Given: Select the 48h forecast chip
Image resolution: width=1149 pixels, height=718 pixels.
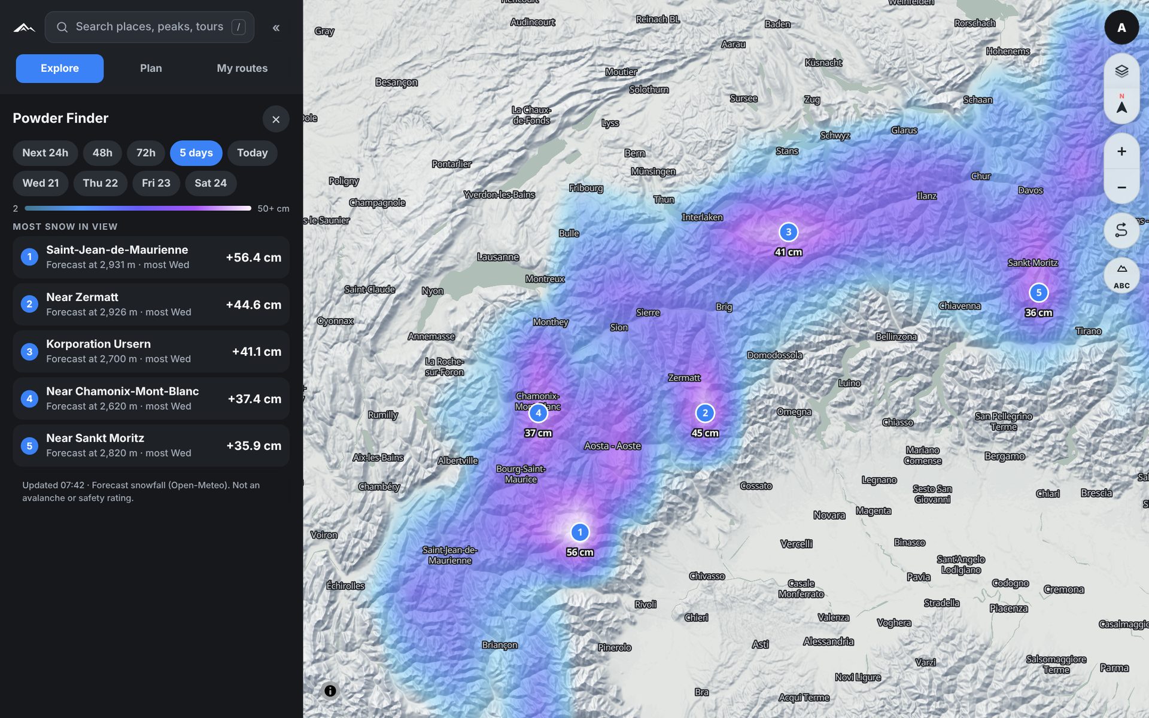Looking at the screenshot, I should tap(102, 153).
